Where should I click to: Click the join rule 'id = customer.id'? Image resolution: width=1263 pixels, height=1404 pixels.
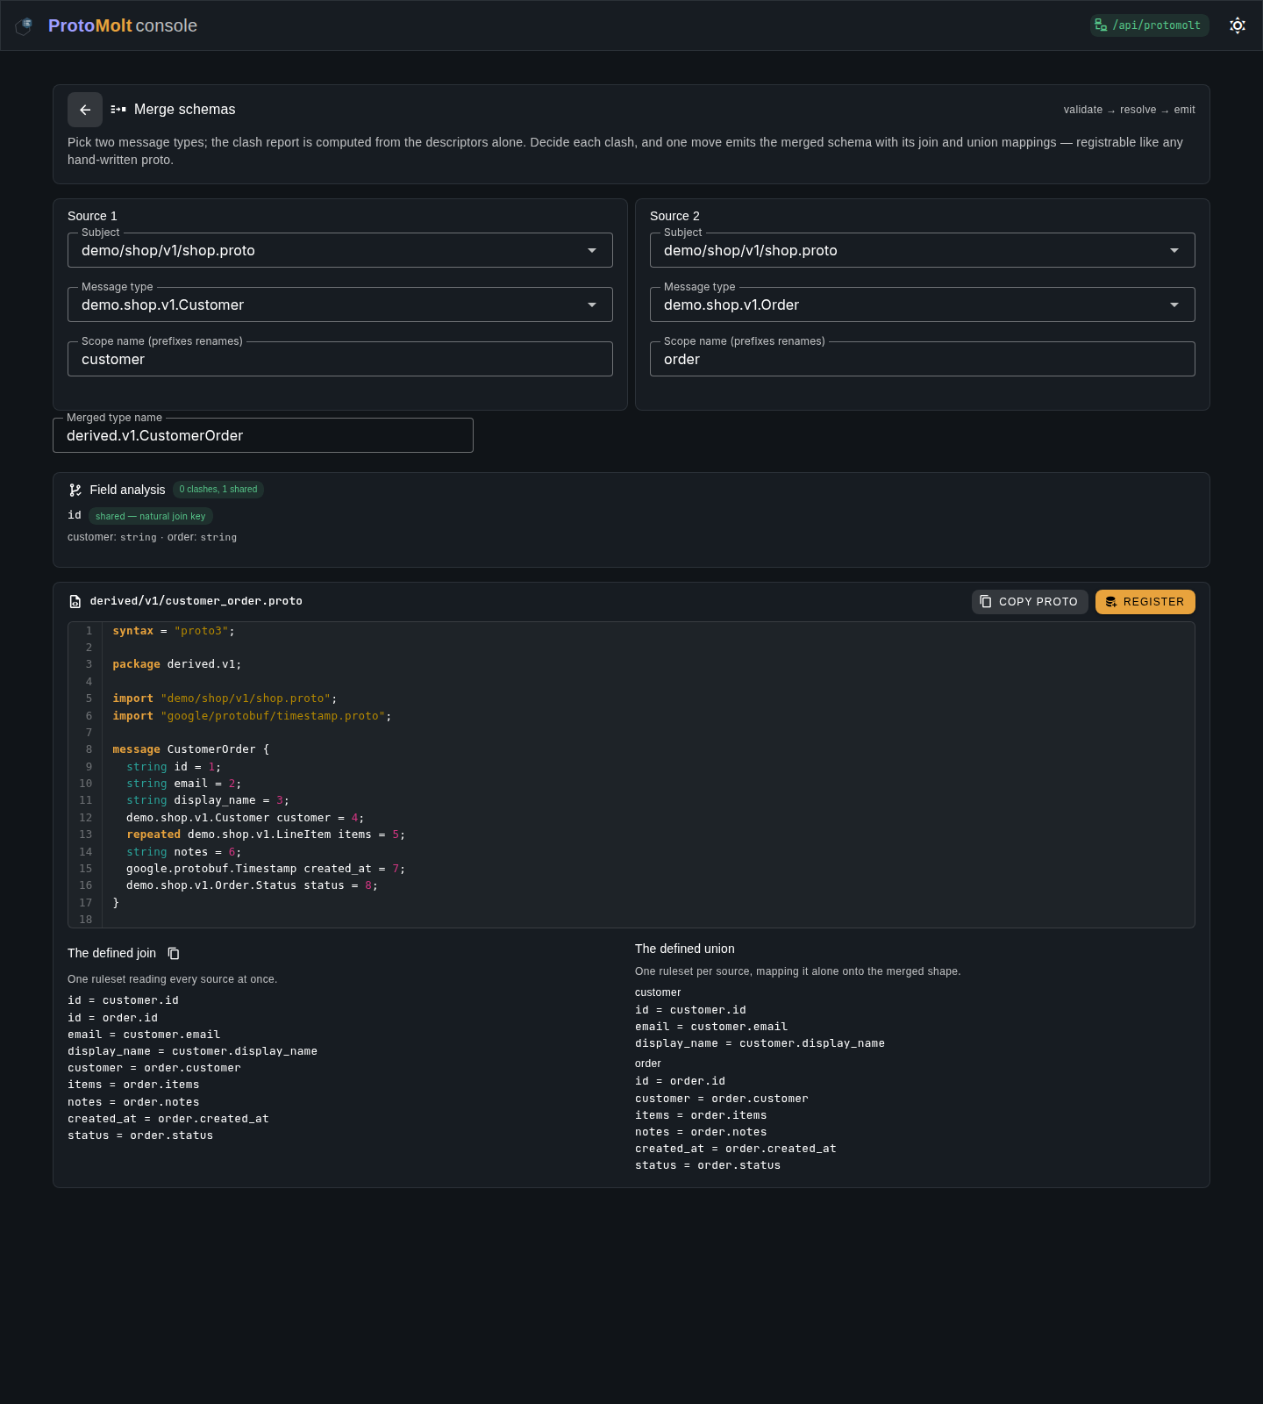pyautogui.click(x=123, y=1000)
